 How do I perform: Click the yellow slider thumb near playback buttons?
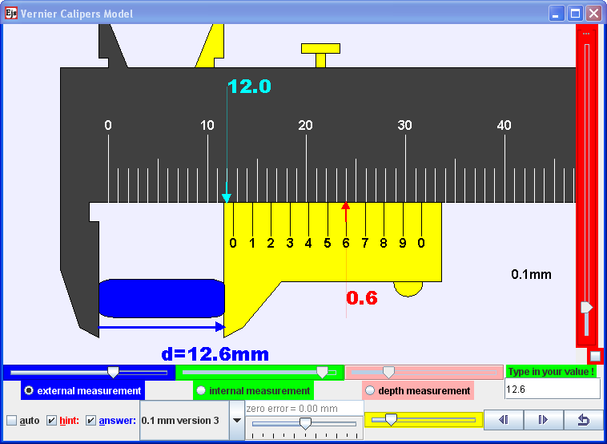pos(391,420)
